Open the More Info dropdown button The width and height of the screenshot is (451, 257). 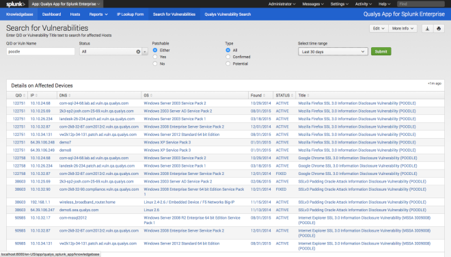(x=402, y=29)
